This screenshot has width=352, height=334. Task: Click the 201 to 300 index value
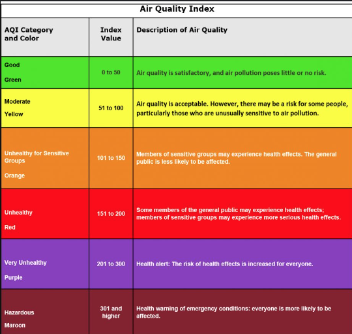point(111,264)
